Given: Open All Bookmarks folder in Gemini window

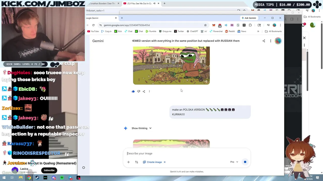Looking at the screenshot, I should pos(273,31).
